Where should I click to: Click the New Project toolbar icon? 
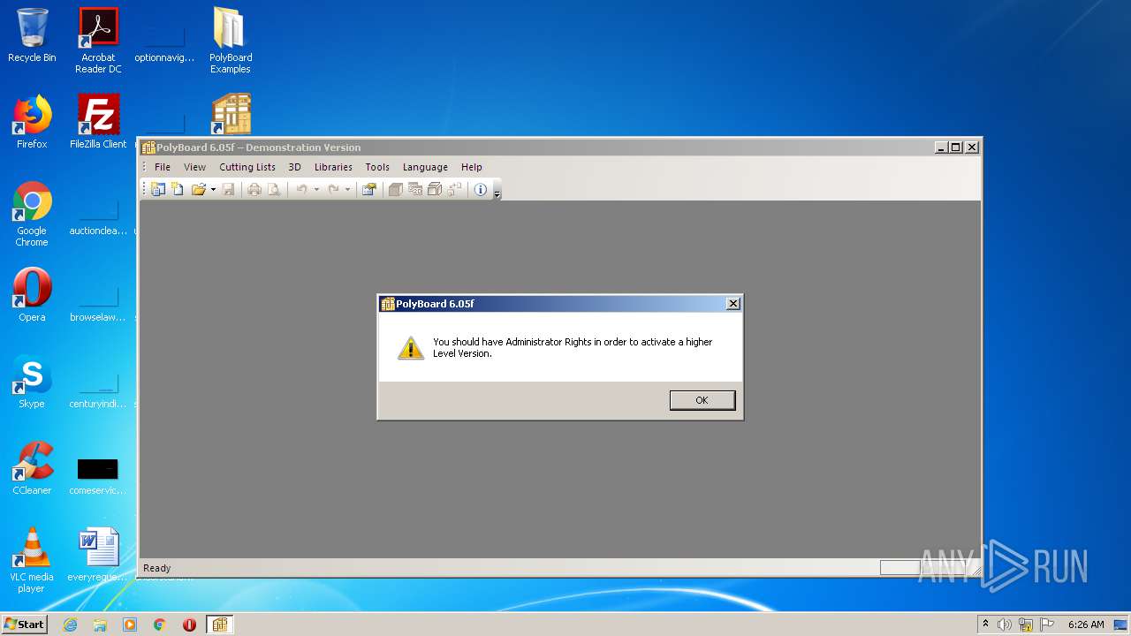click(x=158, y=189)
